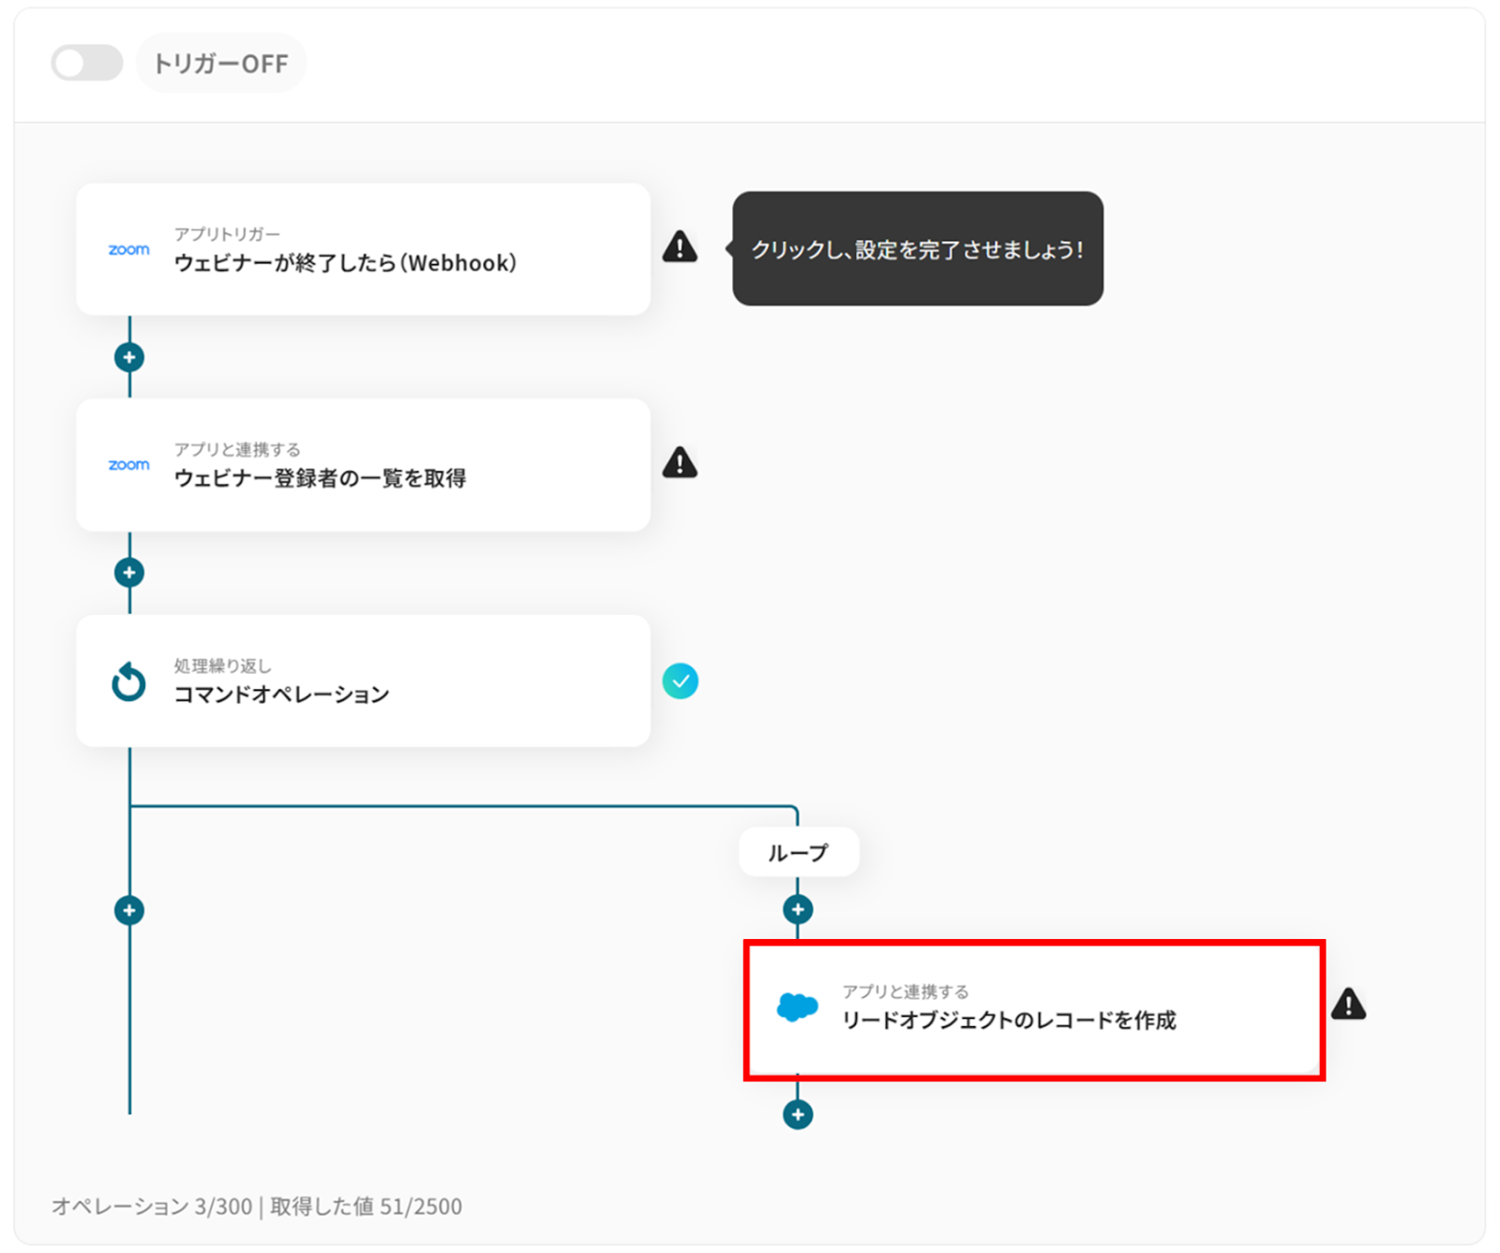
Task: Click the オペレーション 3/300 counter text
Action: pos(152,1206)
